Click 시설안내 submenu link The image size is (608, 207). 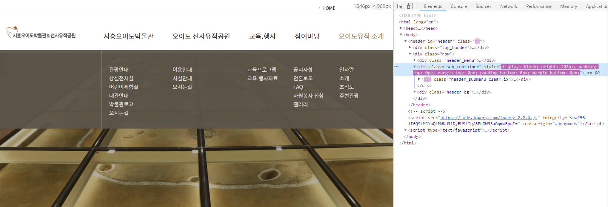(x=182, y=78)
